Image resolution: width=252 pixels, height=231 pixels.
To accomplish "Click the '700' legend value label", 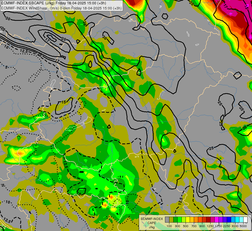I will click(x=194, y=226).
